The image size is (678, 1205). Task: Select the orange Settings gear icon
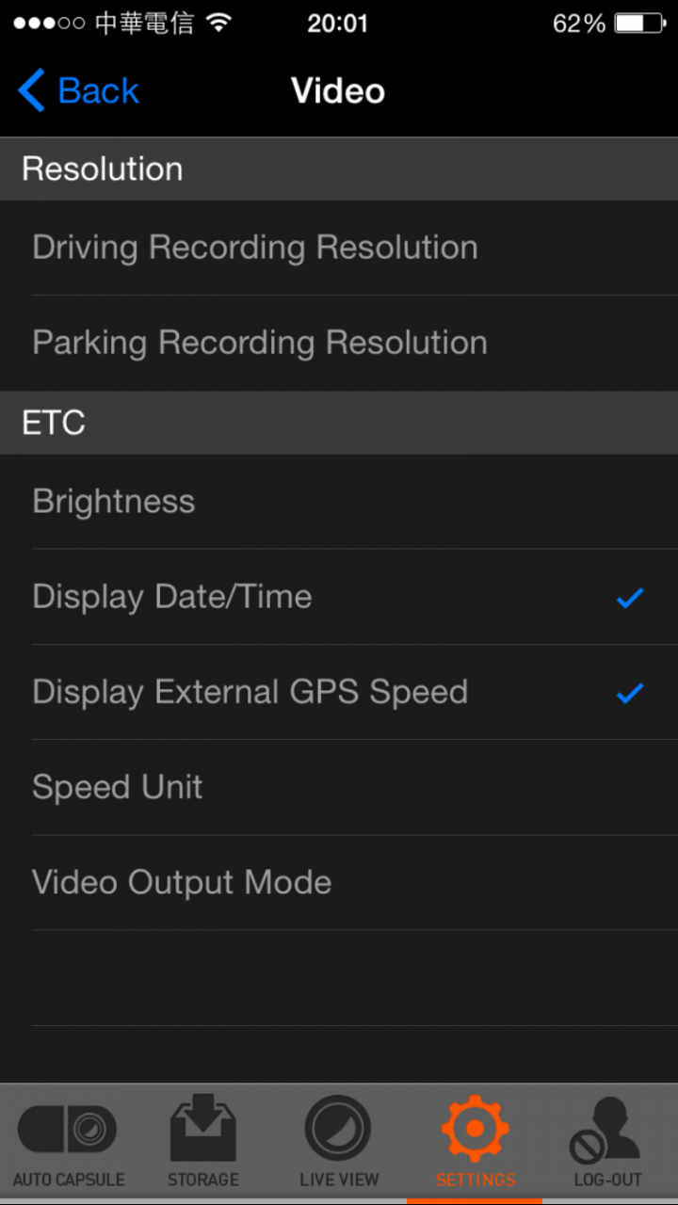[476, 1128]
